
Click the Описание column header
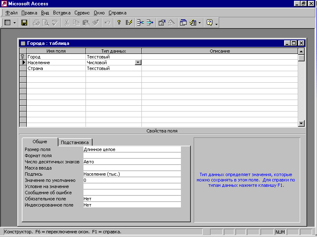pos(220,51)
